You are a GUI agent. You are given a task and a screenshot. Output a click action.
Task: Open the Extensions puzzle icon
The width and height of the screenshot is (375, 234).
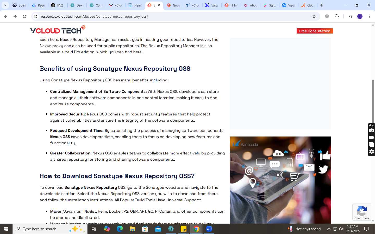point(336,16)
